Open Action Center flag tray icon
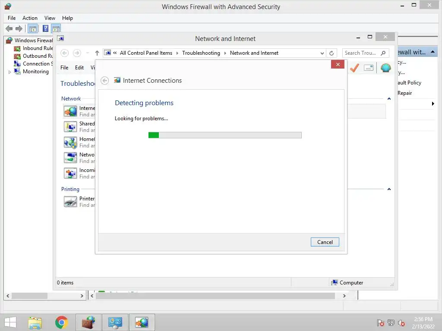 click(381, 323)
